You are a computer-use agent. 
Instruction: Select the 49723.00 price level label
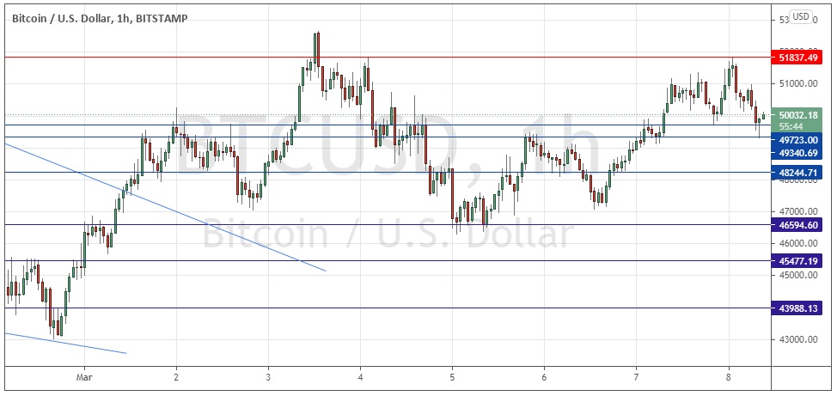tap(799, 139)
